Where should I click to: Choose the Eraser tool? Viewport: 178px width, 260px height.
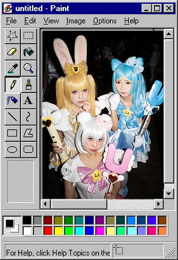[x=12, y=52]
